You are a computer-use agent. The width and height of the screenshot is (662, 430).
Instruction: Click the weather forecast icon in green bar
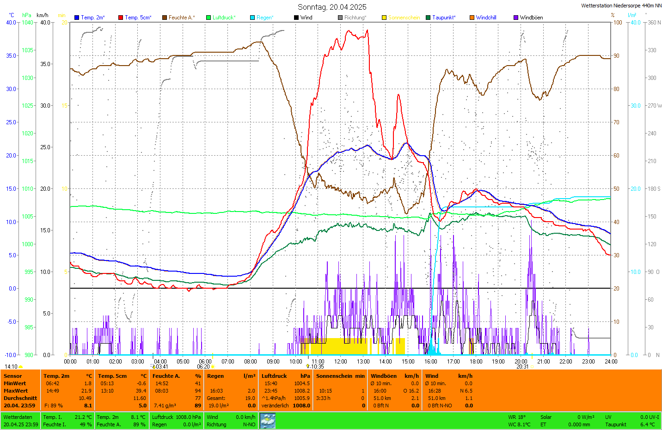click(x=268, y=421)
